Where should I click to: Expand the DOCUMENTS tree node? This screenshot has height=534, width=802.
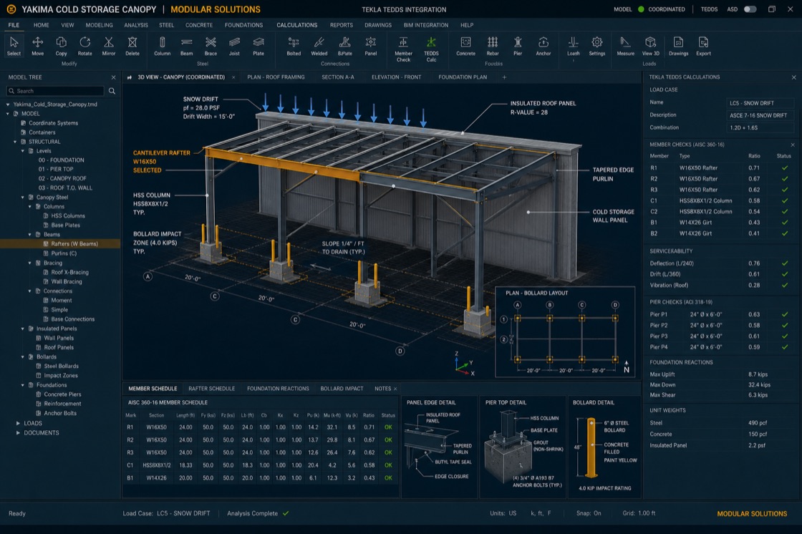(18, 433)
